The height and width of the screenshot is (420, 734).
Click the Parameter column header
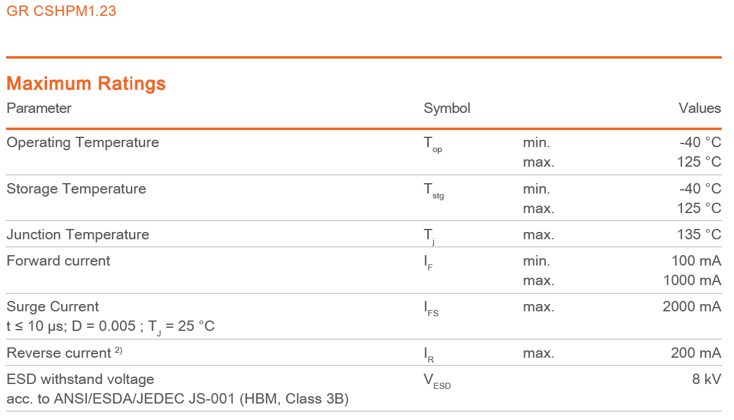39,108
